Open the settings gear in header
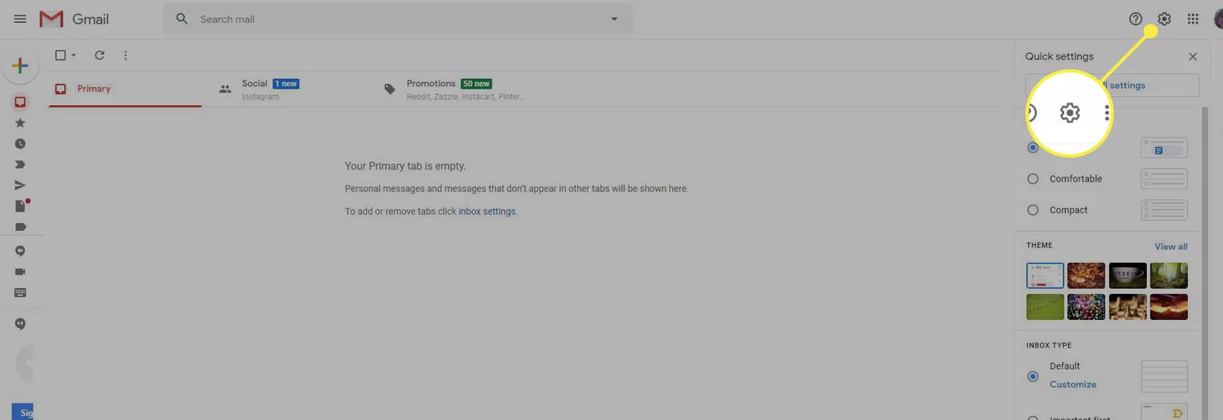 tap(1164, 19)
